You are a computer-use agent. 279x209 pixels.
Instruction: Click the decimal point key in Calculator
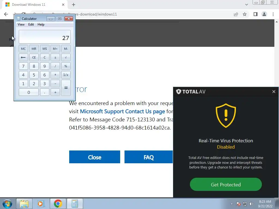45,92
